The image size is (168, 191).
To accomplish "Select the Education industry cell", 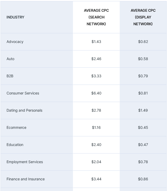I will pos(15,145).
